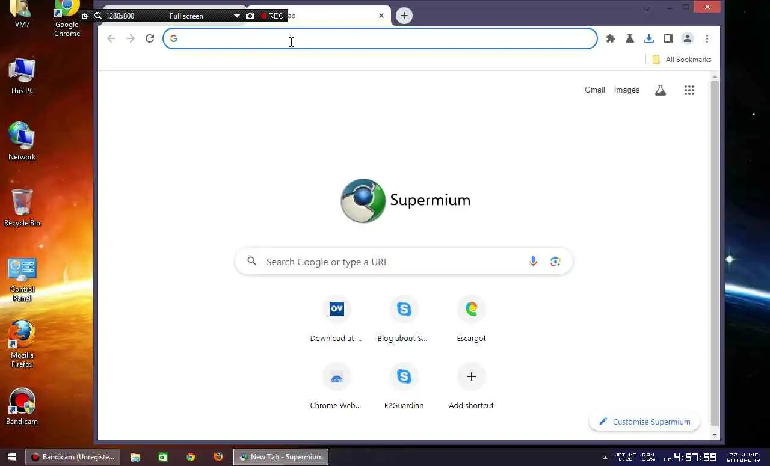Open the Chrome Web Store shortcut

pos(336,387)
